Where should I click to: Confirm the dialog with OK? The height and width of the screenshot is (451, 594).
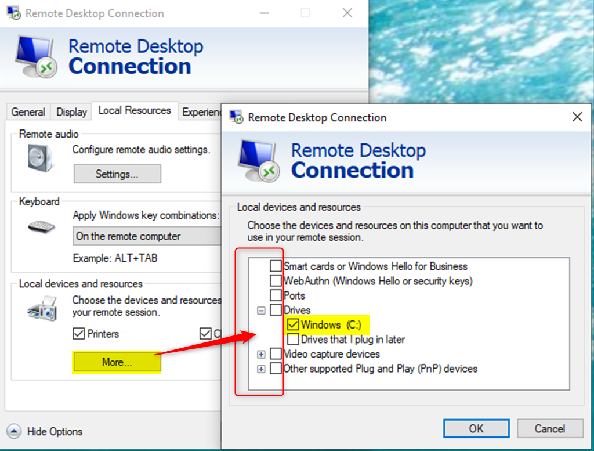point(476,428)
